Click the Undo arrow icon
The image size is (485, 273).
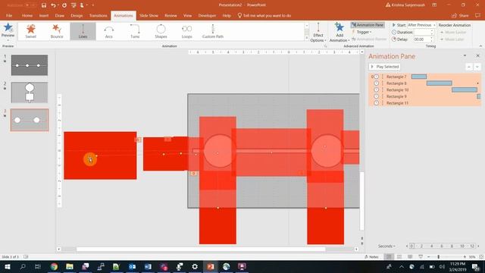pyautogui.click(x=53, y=5)
